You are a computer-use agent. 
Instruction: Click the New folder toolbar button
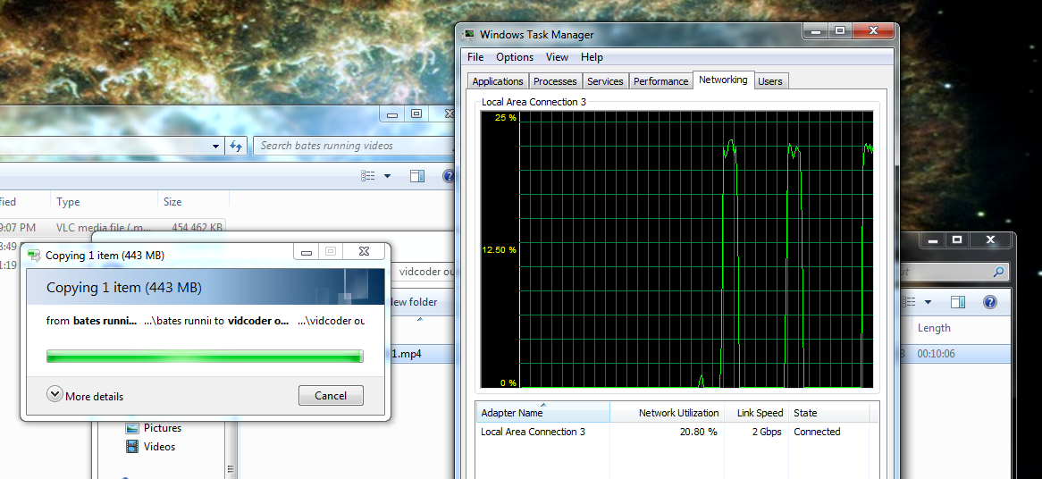pos(412,302)
